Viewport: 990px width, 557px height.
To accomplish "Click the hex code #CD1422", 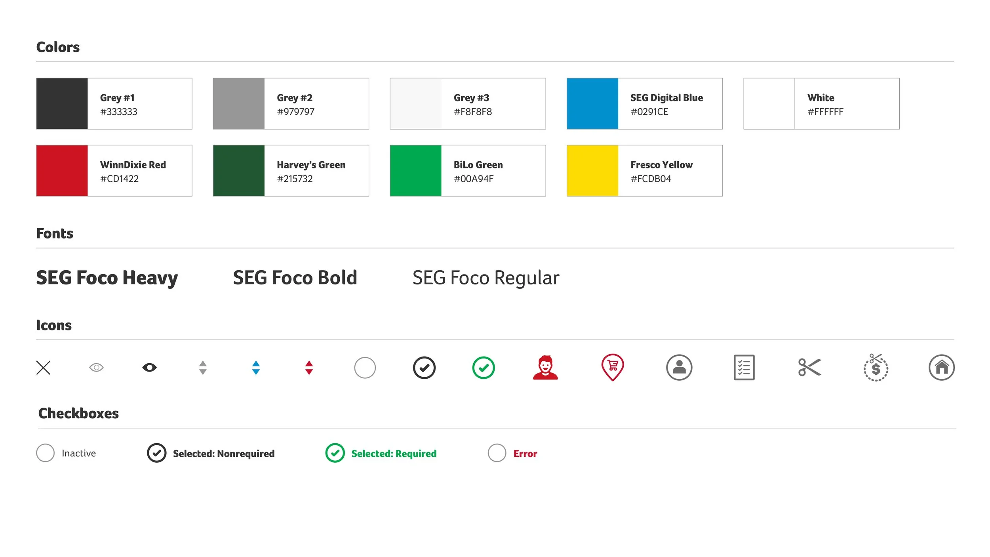I will point(119,179).
